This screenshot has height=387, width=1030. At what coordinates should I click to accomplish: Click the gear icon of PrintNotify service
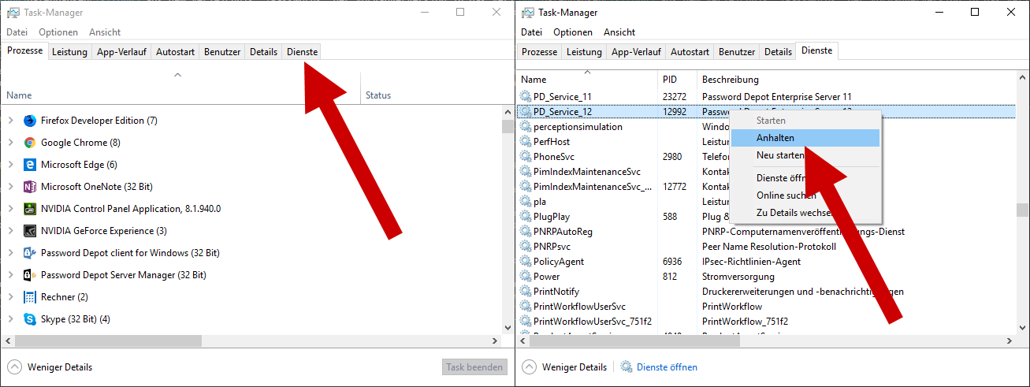tap(526, 291)
